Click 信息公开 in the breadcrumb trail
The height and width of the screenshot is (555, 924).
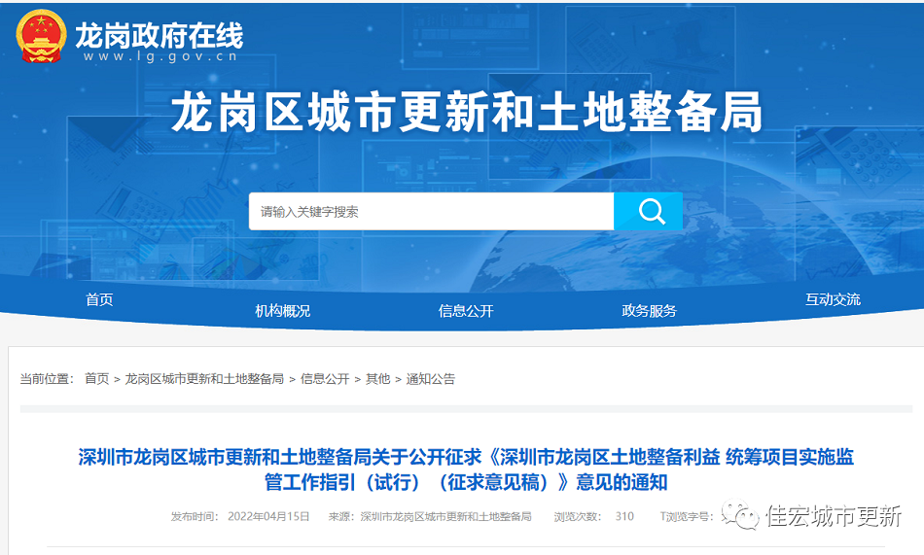tap(325, 378)
